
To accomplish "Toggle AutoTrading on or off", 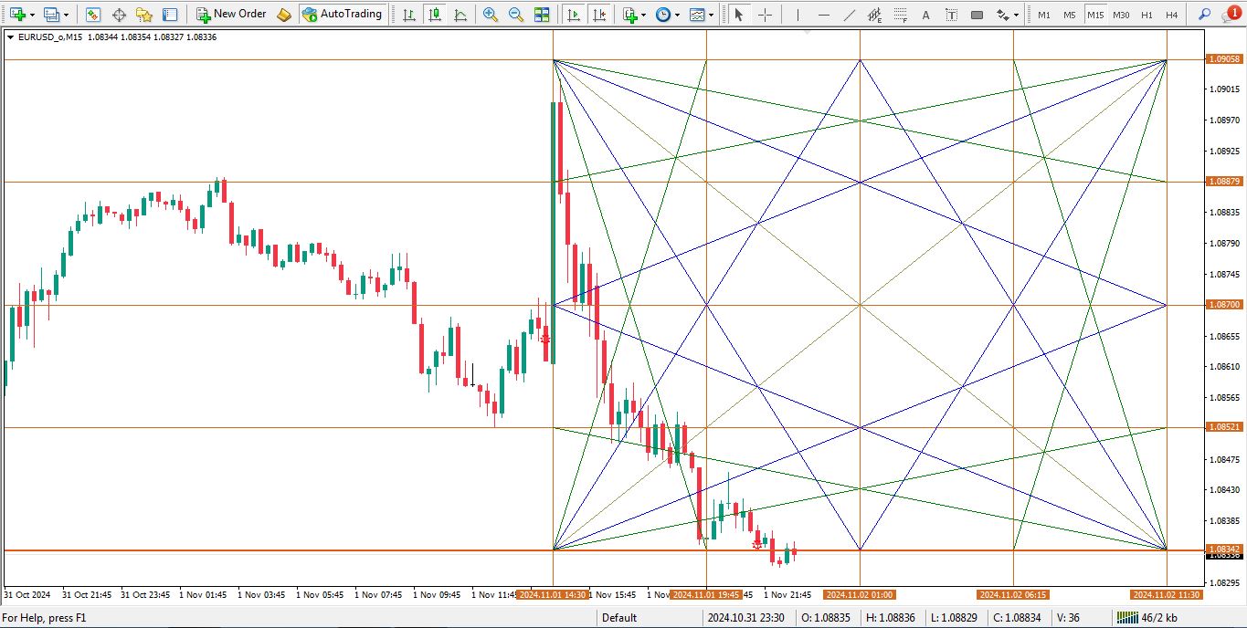I will 343,14.
